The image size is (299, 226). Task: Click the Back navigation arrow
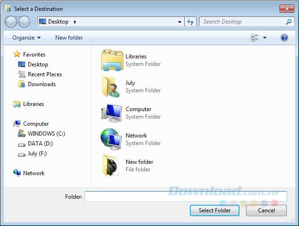pos(11,22)
